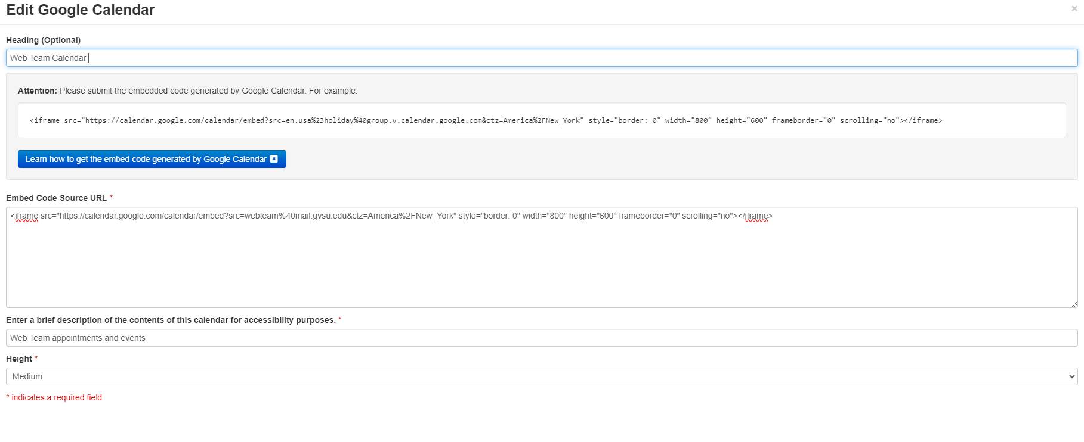Click the bold Attention notice text
Screen dimensions: 1084x442
[x=37, y=91]
